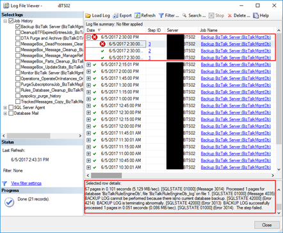The width and height of the screenshot is (283, 233).
Task: Expand the Database Mail node
Action: tap(5, 114)
